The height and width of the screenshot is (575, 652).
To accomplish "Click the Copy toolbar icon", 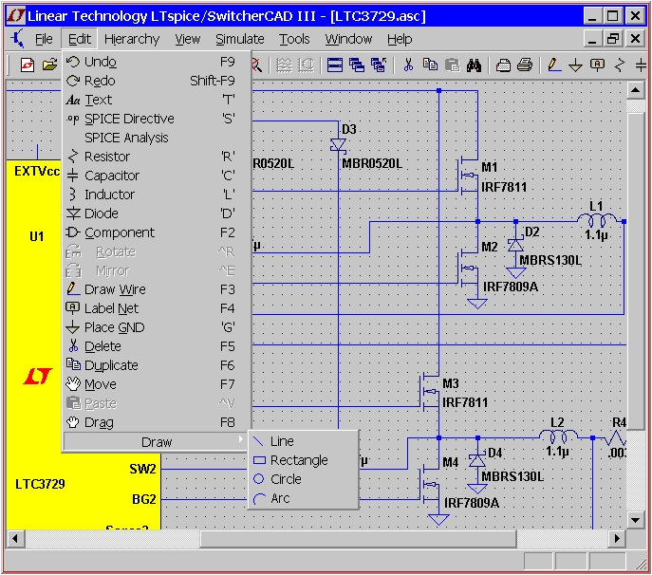I will click(430, 65).
